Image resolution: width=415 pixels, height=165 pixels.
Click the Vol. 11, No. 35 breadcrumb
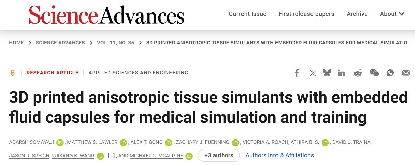116,43
